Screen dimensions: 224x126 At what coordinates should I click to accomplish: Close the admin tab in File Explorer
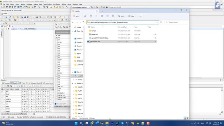97,11
